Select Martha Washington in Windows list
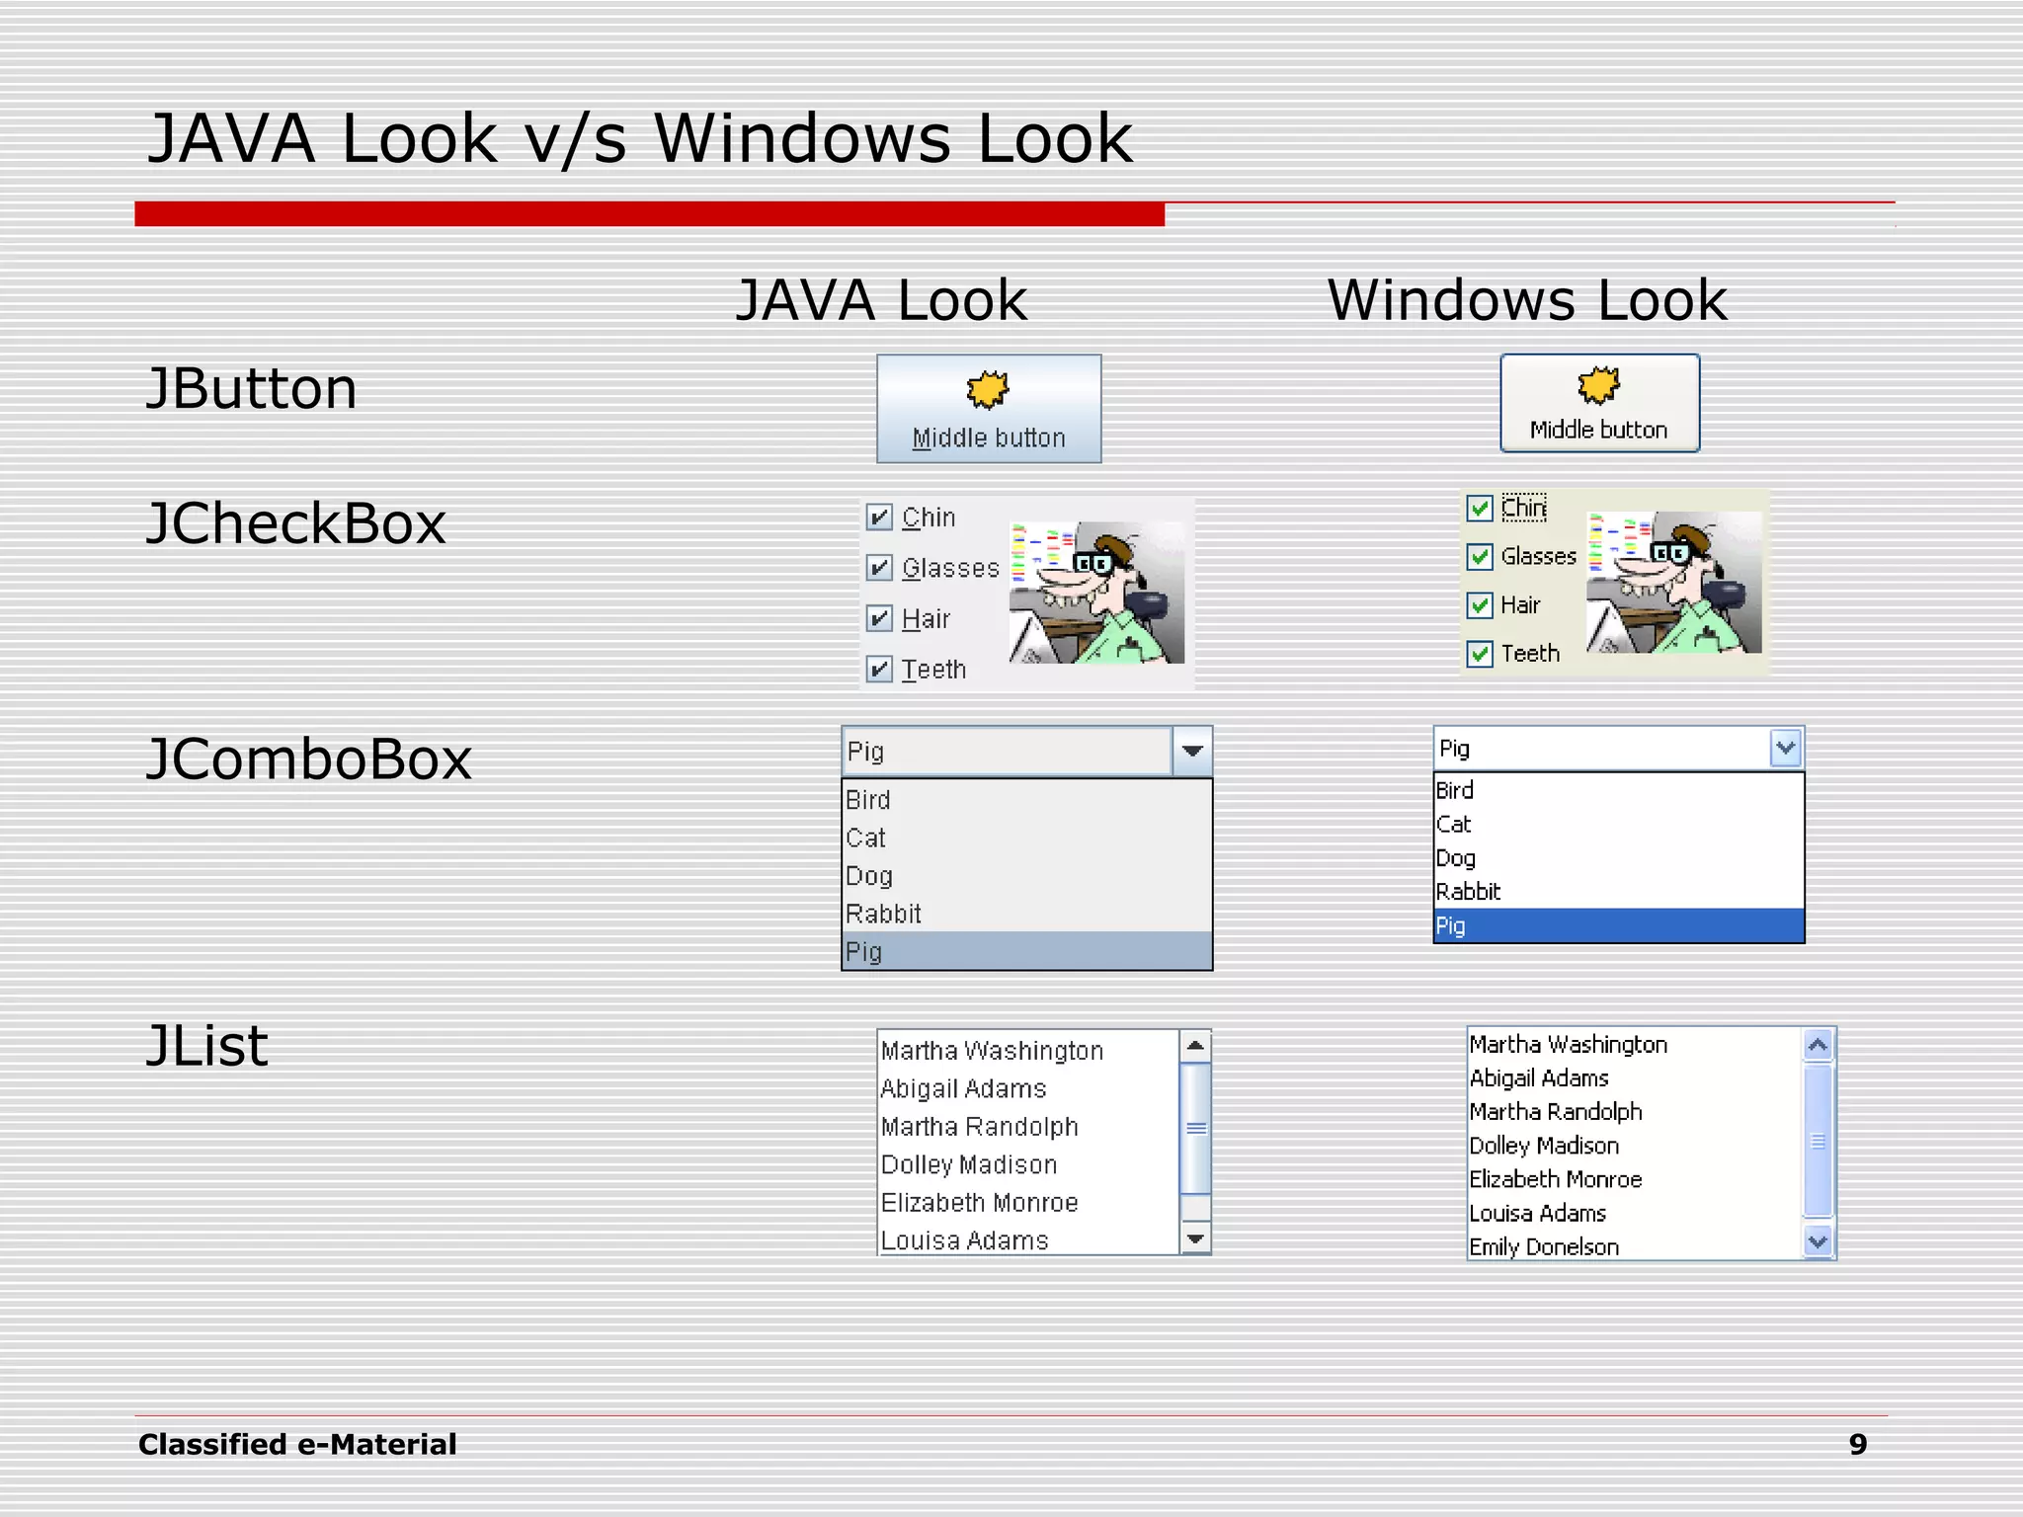 coord(1636,1044)
